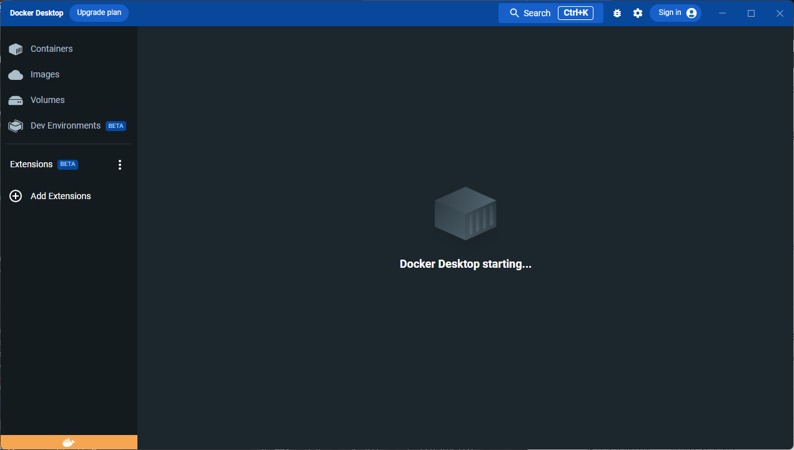Click the Docker Desktop starting message
Screen dimensions: 794x450
point(465,264)
